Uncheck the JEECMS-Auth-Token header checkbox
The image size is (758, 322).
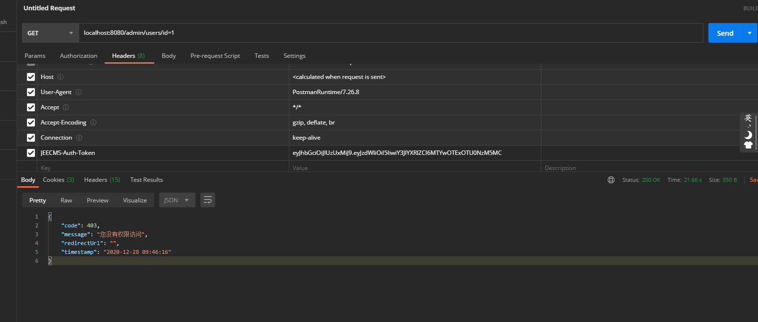(31, 153)
